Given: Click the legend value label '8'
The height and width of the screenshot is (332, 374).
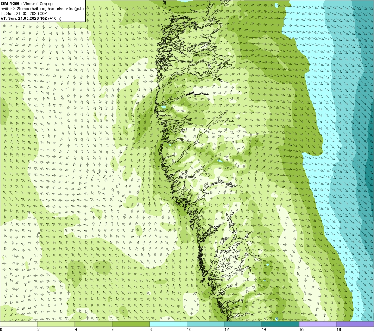Looking at the screenshot, I should 151,329.
